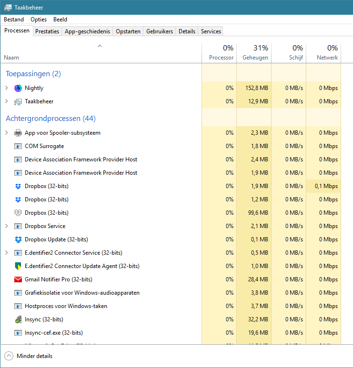Expand the Taakbeheer process group
Image resolution: width=353 pixels, height=368 pixels.
(x=7, y=101)
